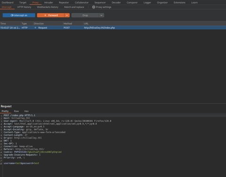Open the Dashboard tab

tap(8, 2)
